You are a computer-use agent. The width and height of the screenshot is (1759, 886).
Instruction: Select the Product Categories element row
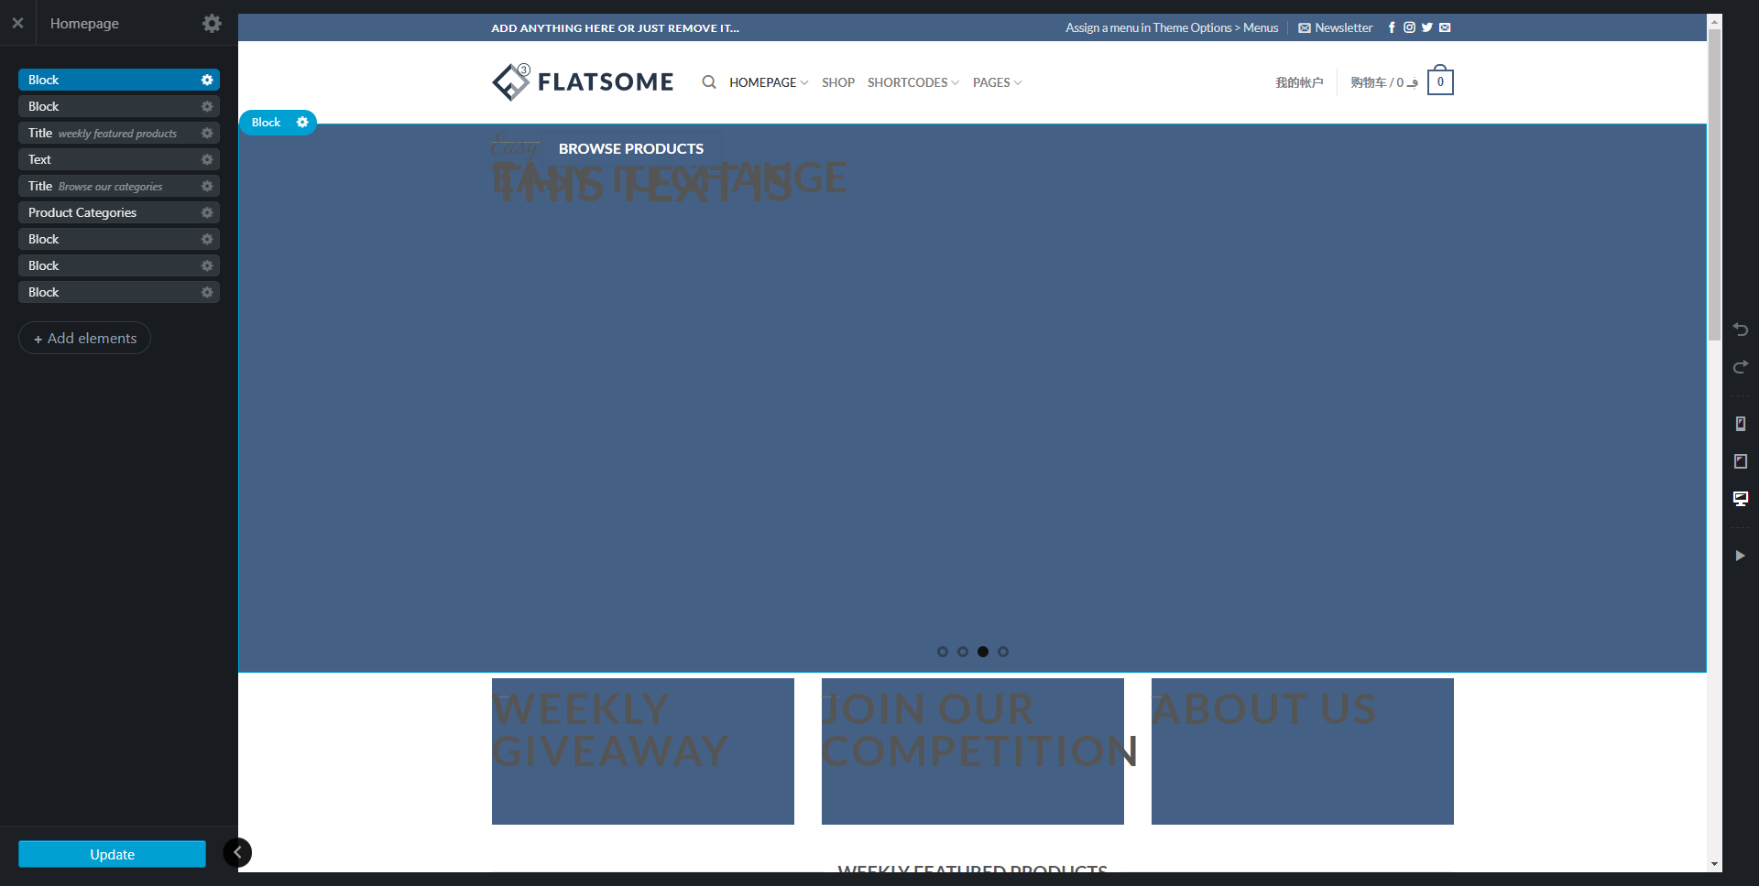(119, 213)
